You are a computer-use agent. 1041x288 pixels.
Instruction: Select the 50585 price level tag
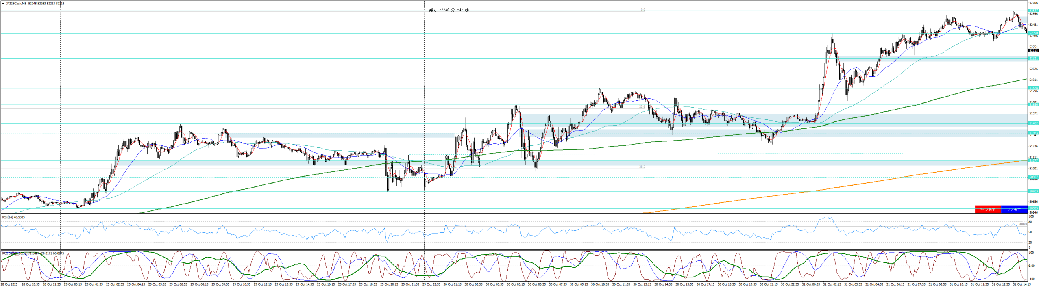pyautogui.click(x=1033, y=208)
